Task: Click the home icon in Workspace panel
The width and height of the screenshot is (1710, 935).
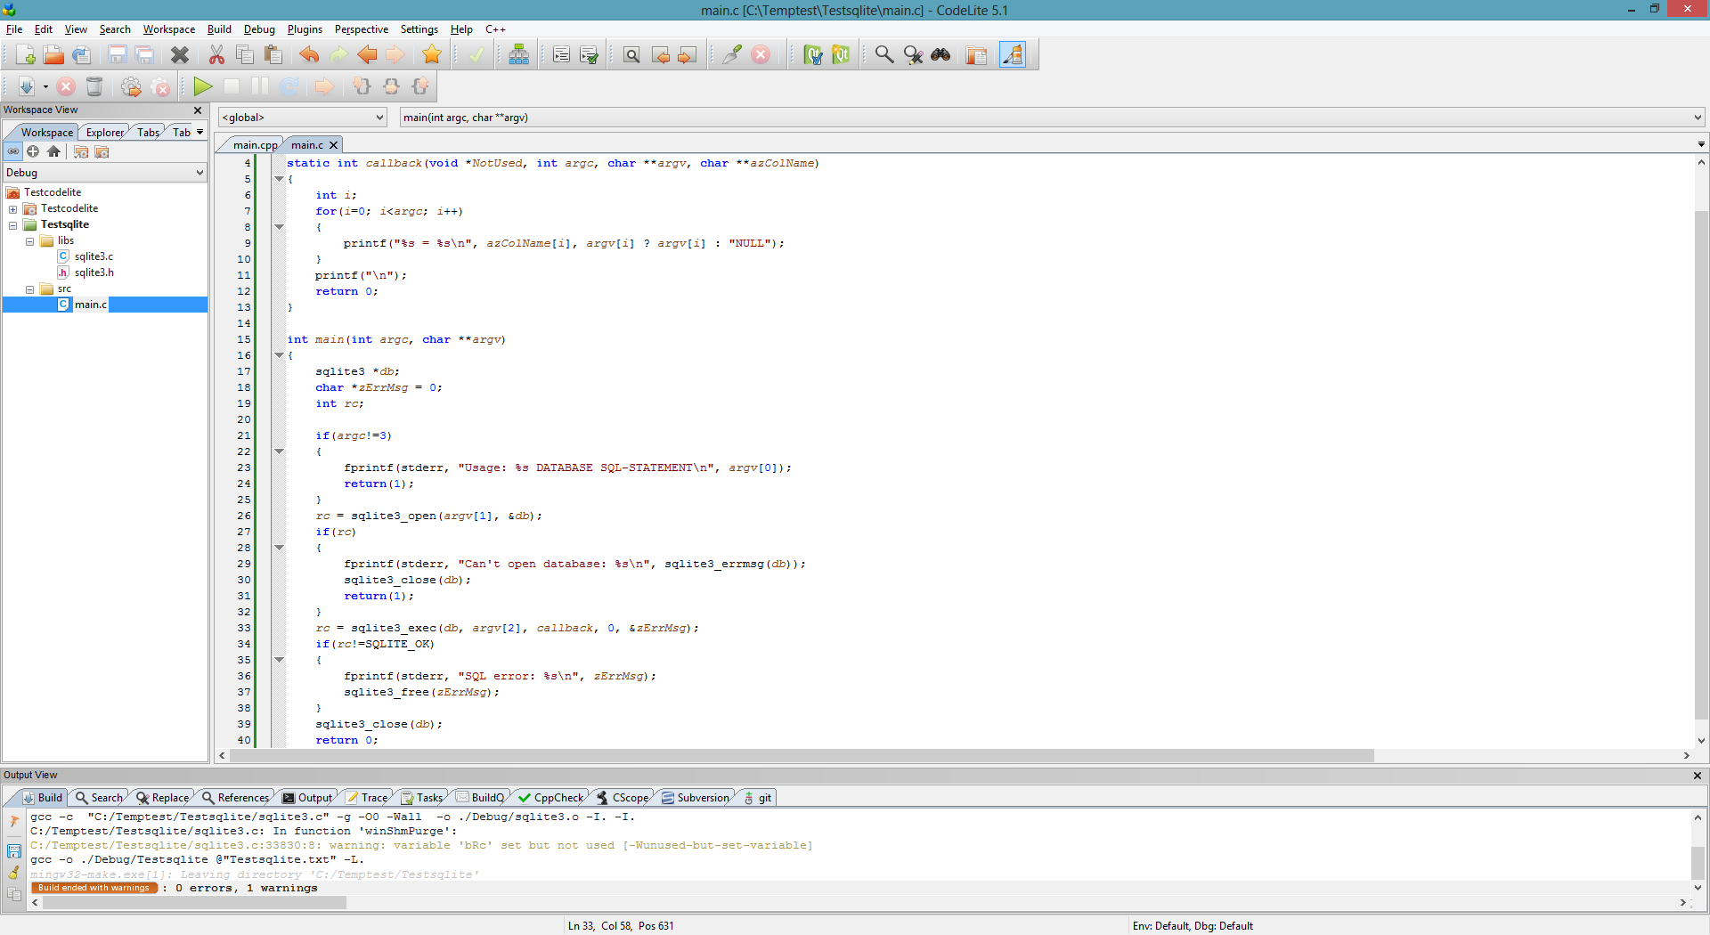Action: [53, 152]
